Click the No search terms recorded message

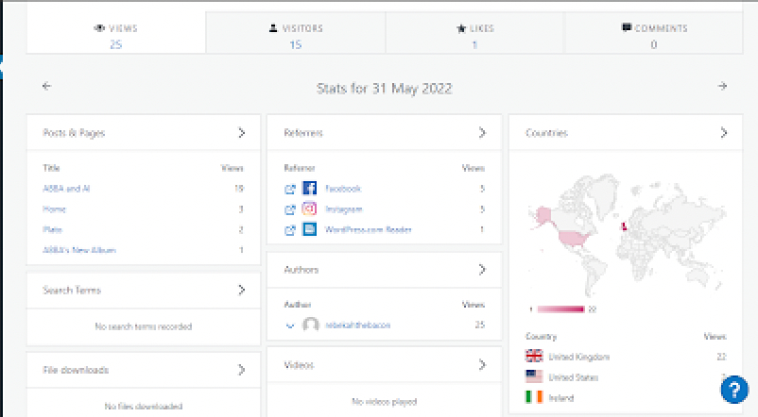tap(144, 326)
